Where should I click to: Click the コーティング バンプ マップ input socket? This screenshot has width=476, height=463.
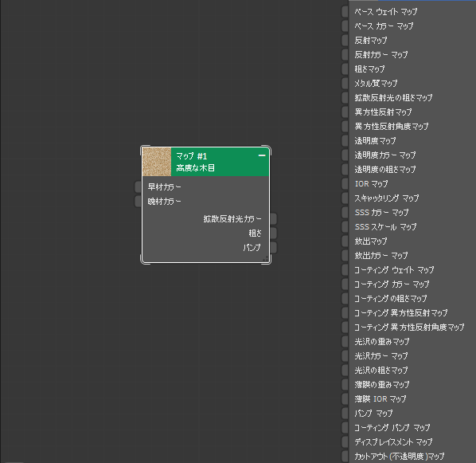click(345, 428)
